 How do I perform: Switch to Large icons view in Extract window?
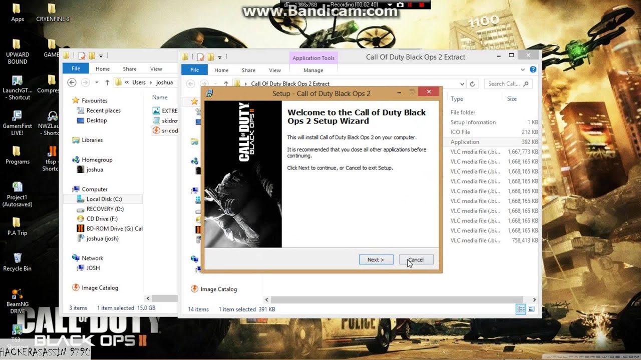click(531, 309)
